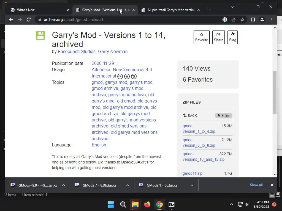
Task: Close the All pre-retail Garry's Mod tab
Action: 199,10
